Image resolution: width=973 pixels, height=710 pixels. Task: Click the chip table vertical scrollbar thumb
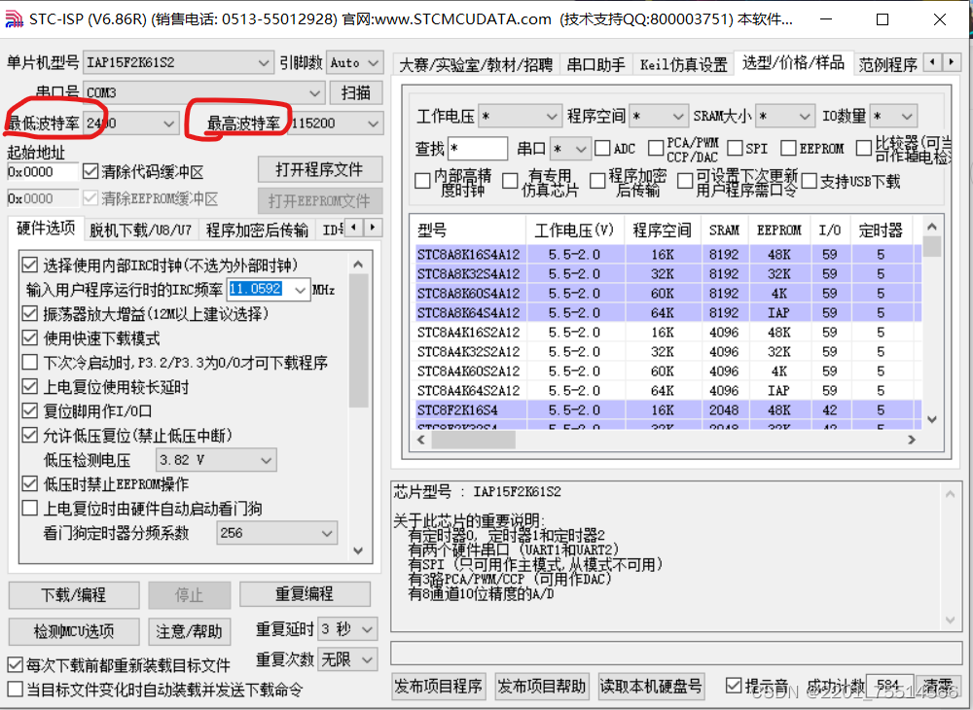point(931,245)
